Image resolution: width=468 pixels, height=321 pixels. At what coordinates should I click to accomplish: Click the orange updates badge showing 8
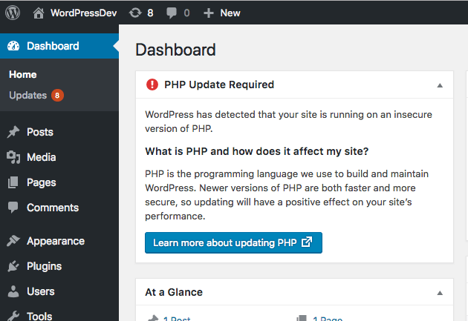tap(57, 96)
